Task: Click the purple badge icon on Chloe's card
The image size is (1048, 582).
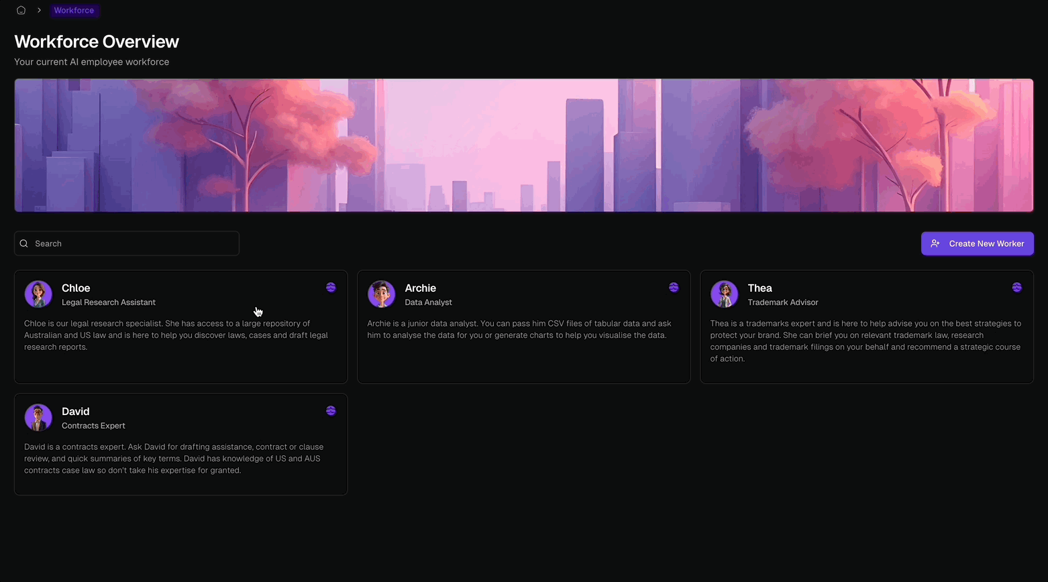Action: [x=331, y=287]
